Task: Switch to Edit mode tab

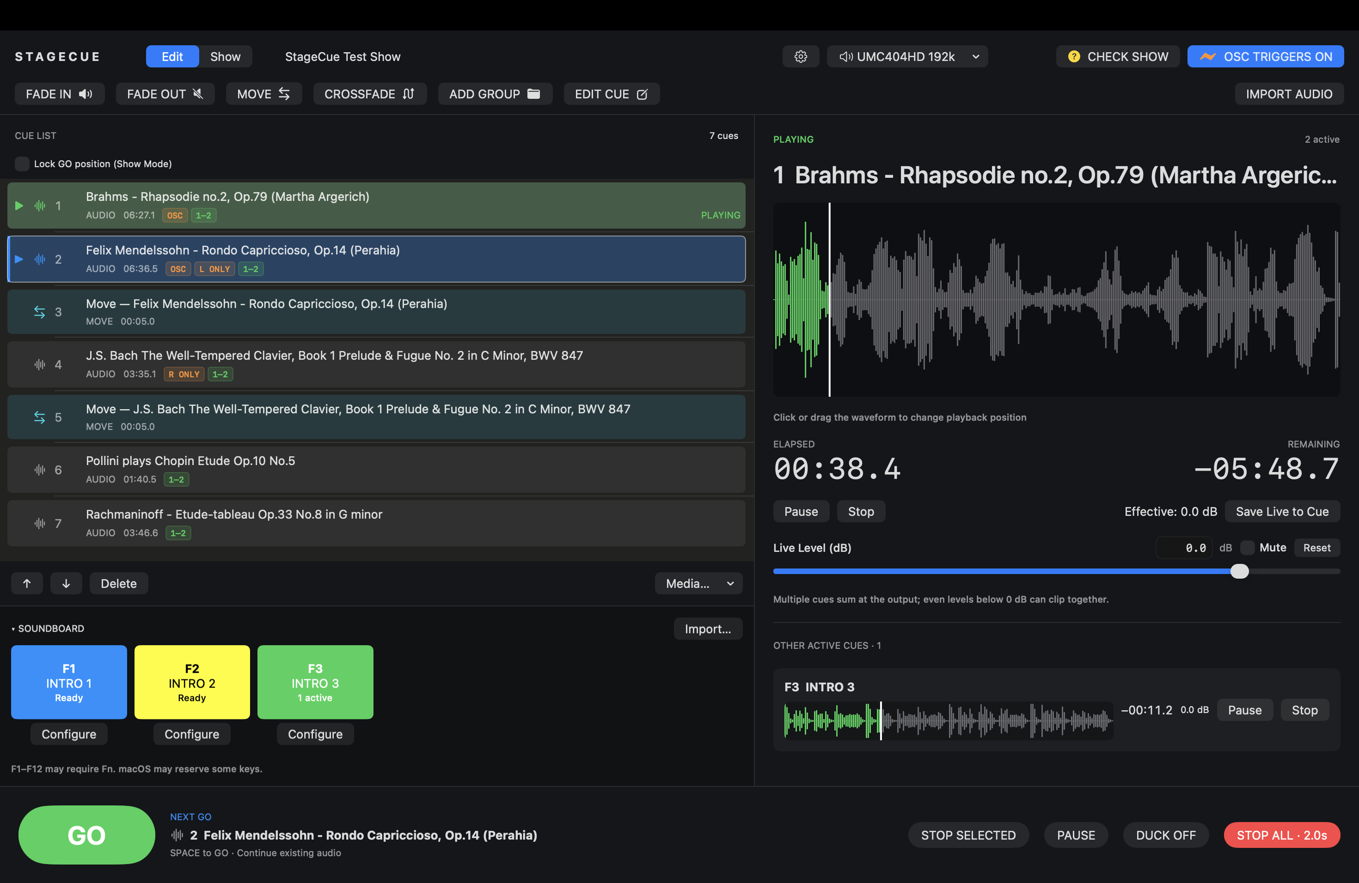Action: point(172,56)
